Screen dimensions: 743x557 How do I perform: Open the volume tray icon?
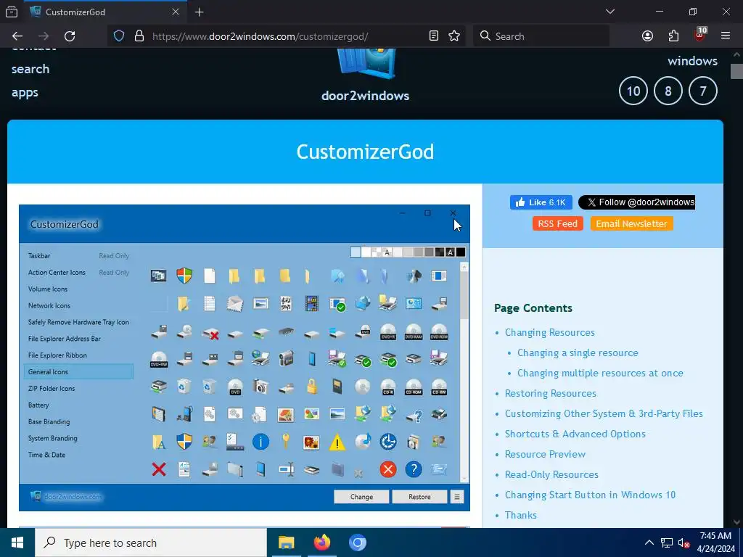coord(684,542)
